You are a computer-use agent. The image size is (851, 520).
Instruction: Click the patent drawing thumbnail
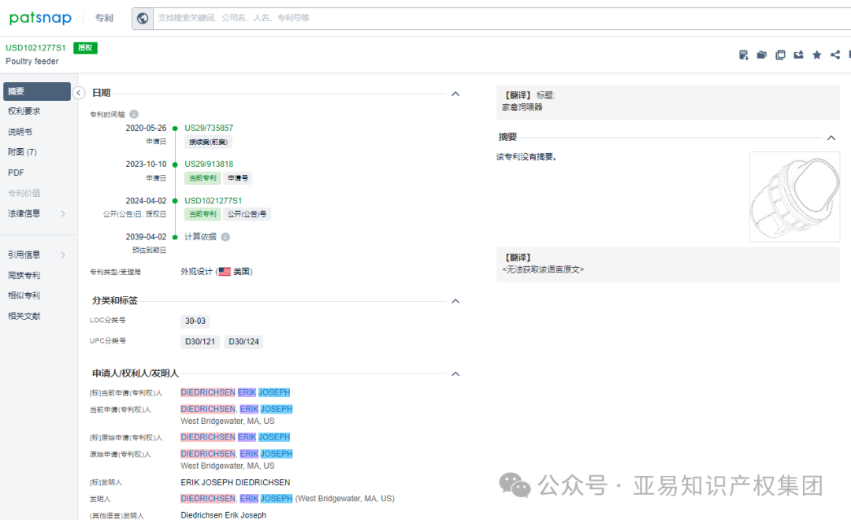pyautogui.click(x=794, y=196)
